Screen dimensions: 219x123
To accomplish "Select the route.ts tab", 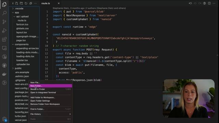I will 46,3.
